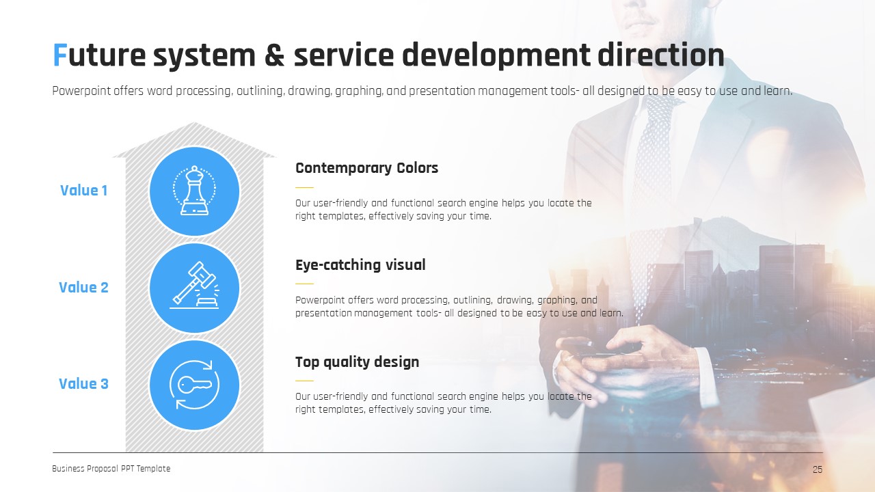Click the description paragraph under Contemporary Colors
Image resolution: width=875 pixels, height=492 pixels.
(x=443, y=210)
